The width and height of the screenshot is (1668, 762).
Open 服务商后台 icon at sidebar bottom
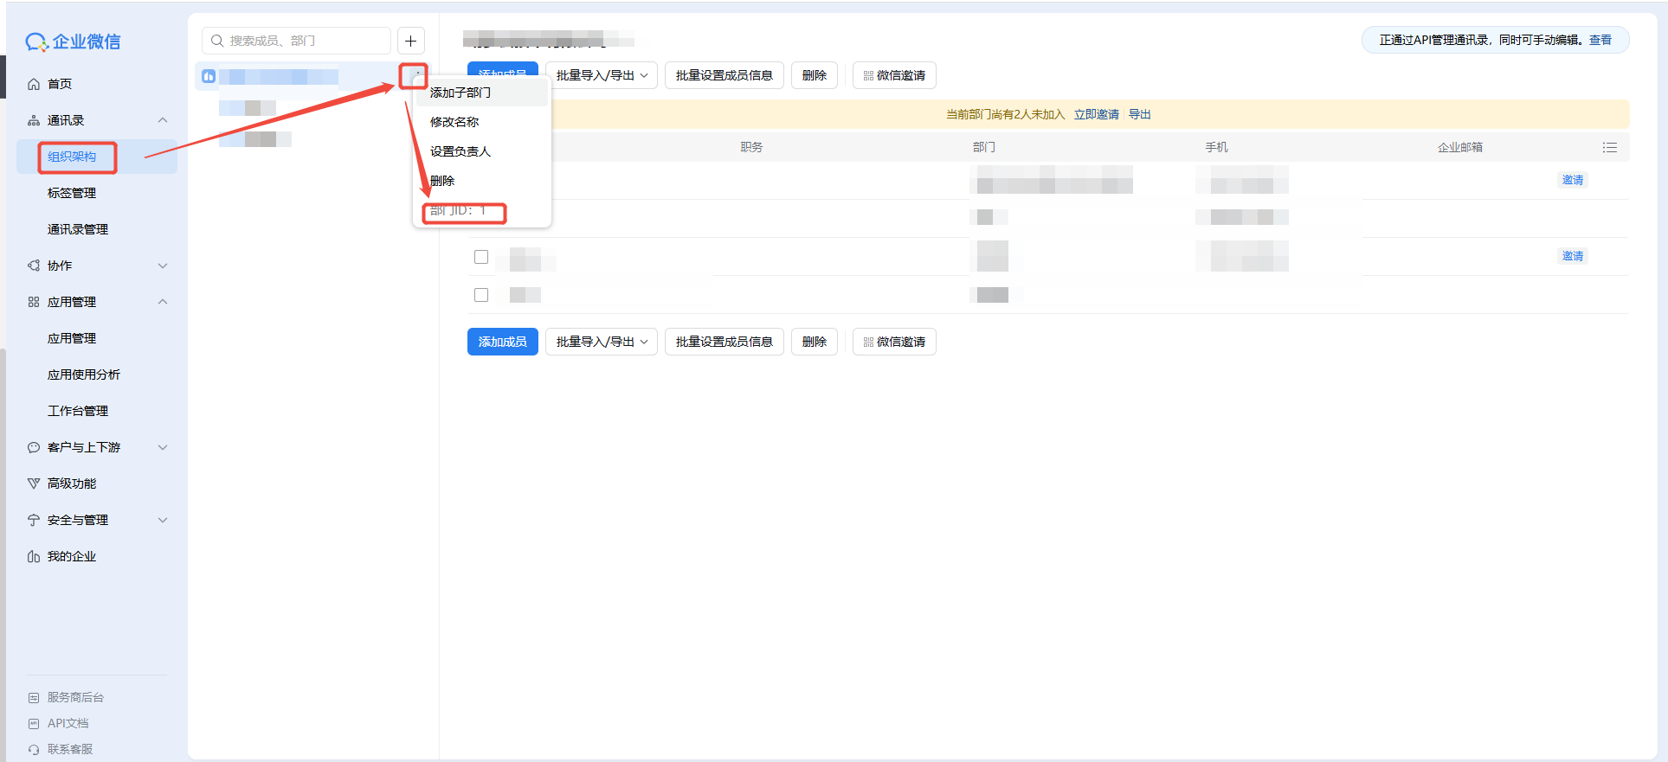click(34, 697)
